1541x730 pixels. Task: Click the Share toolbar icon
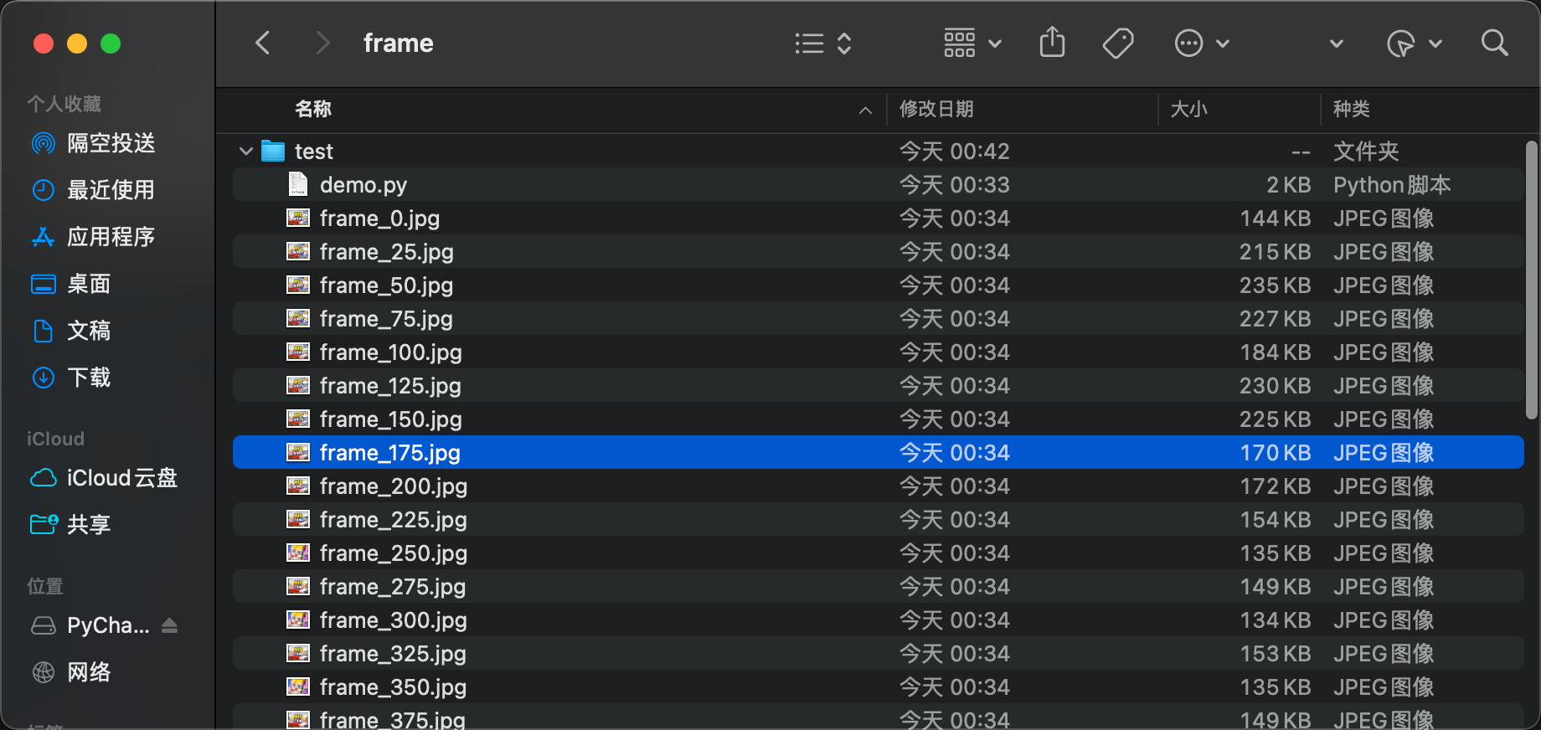[x=1052, y=43]
